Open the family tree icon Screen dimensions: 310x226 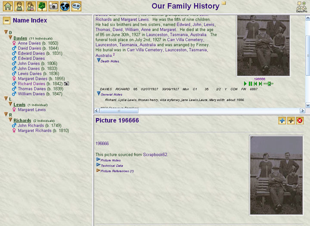42,6
